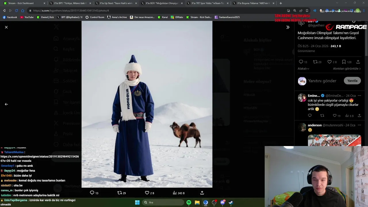
Task: Retweet Emine's comment
Action: click(322, 116)
